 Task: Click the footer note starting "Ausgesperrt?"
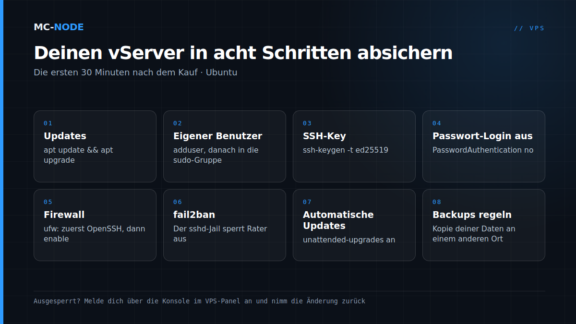click(x=199, y=301)
